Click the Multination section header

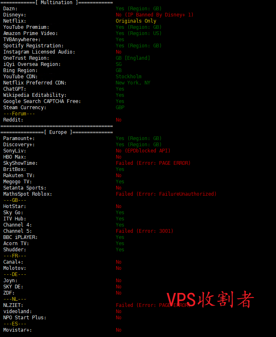56,2
